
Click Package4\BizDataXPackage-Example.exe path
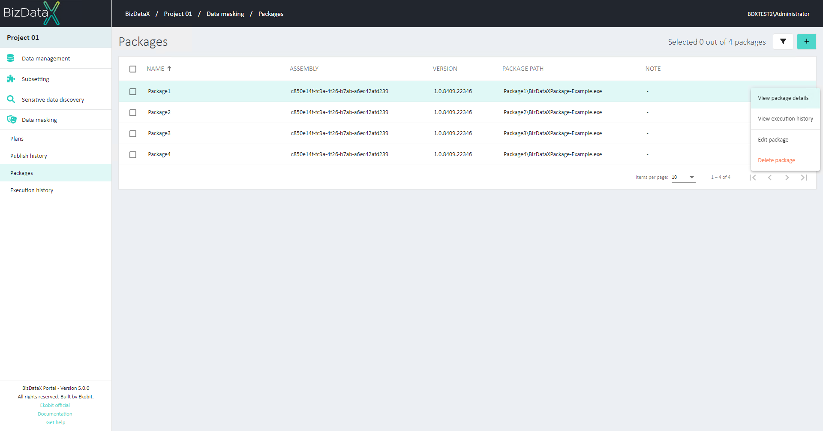[553, 154]
